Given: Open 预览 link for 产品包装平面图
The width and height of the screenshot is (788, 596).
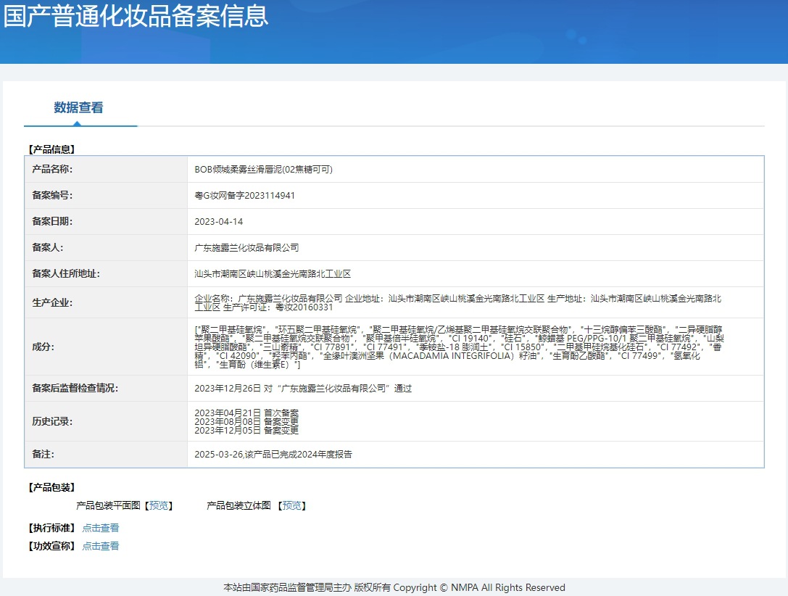Looking at the screenshot, I should click(159, 505).
